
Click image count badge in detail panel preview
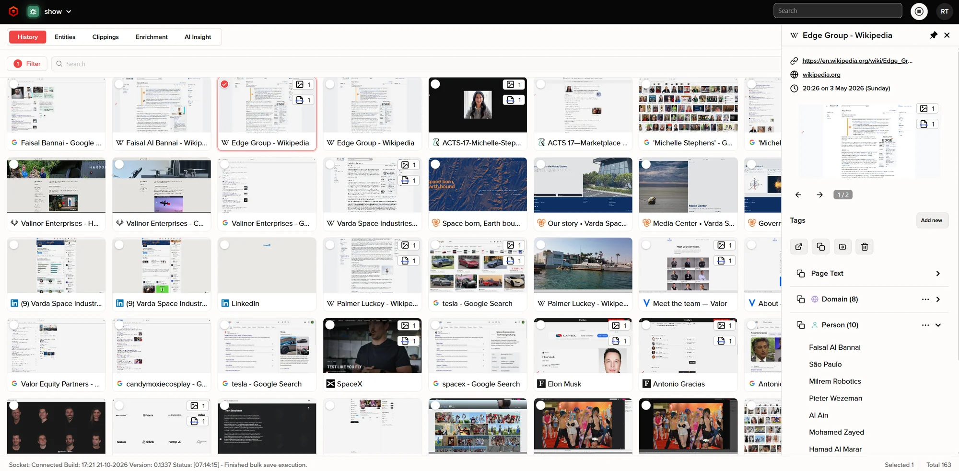pos(927,109)
